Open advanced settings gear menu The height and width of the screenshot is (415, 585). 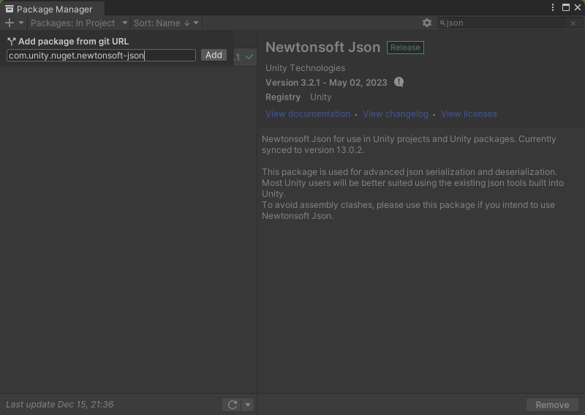(427, 23)
